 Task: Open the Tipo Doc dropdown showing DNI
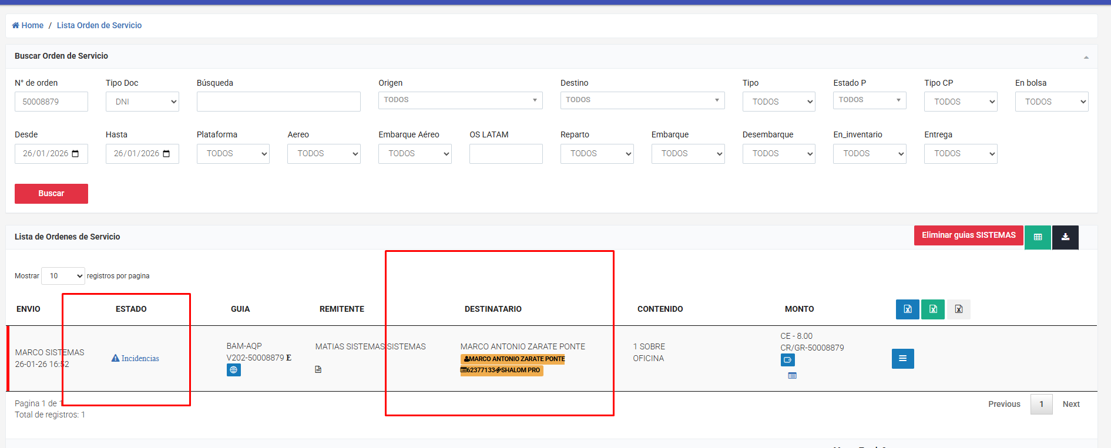pyautogui.click(x=142, y=102)
